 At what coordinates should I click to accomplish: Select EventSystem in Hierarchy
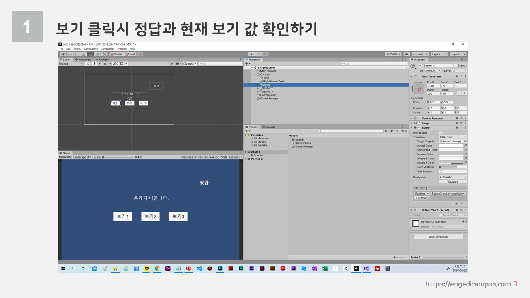point(268,95)
